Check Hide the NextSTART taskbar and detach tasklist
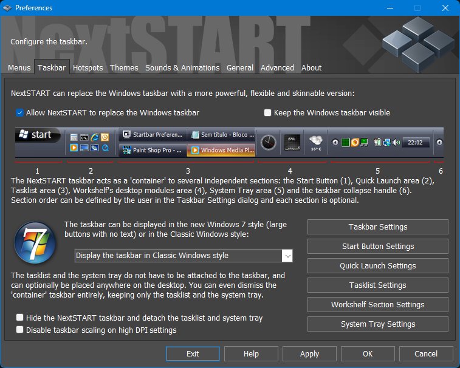Viewport: 460px width, 368px height. 19,318
